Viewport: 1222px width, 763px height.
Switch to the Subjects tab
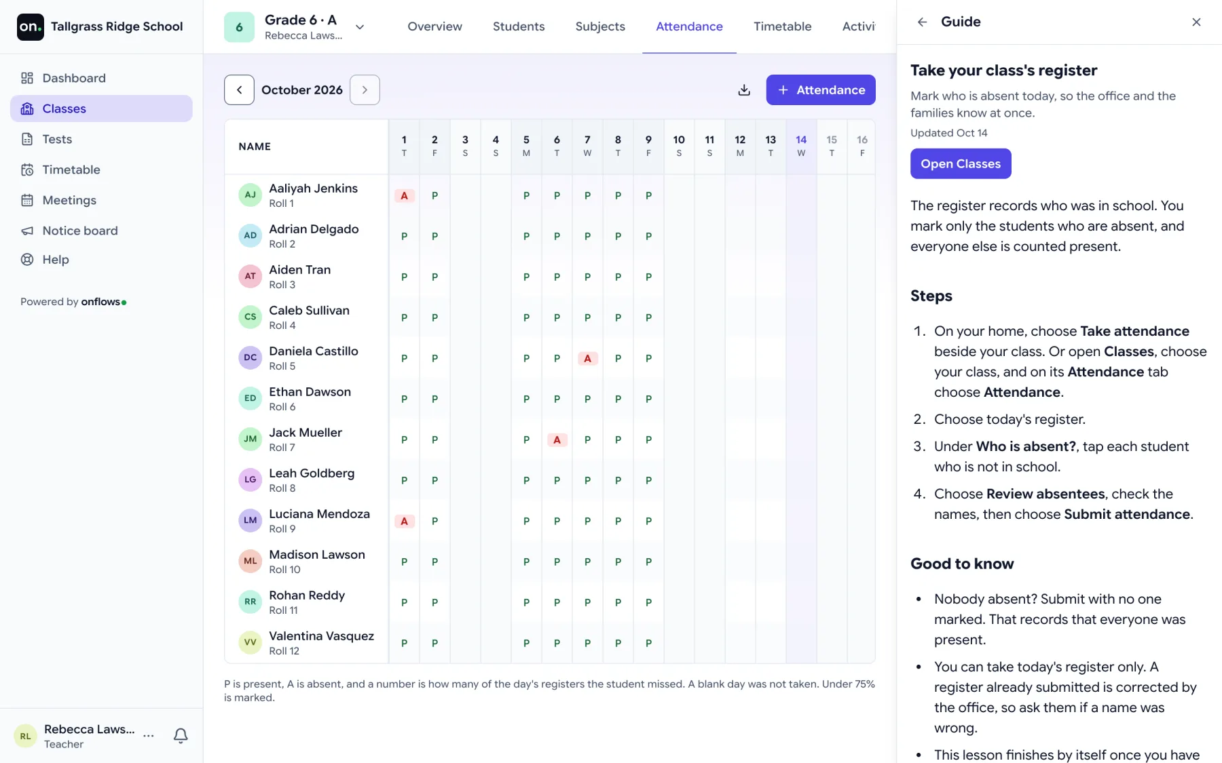[x=600, y=26]
